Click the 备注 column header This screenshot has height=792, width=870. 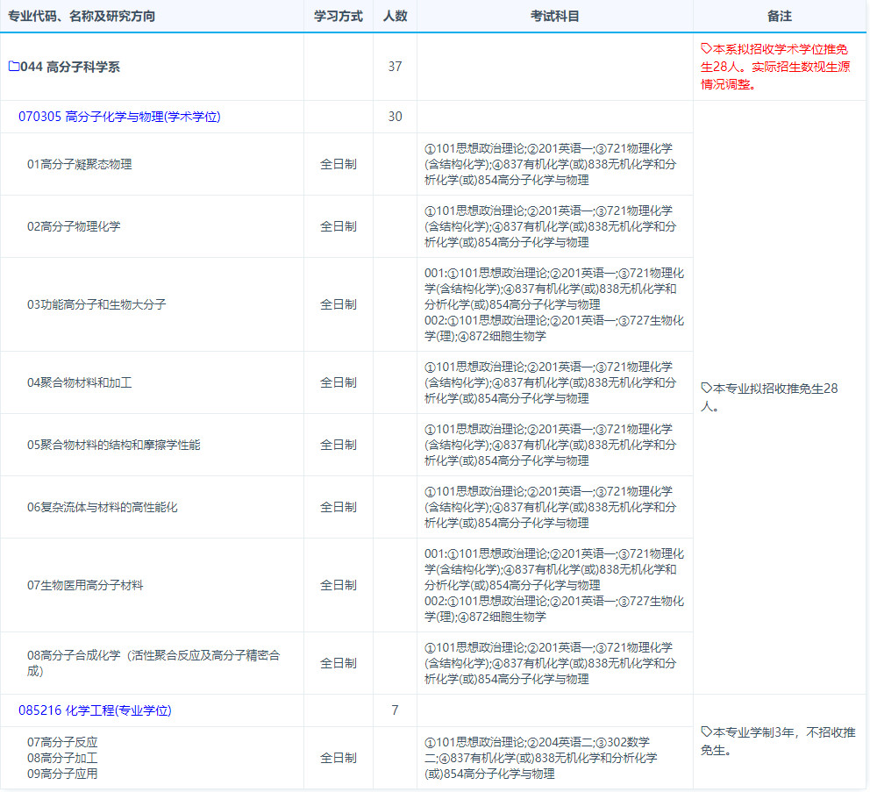tap(779, 16)
